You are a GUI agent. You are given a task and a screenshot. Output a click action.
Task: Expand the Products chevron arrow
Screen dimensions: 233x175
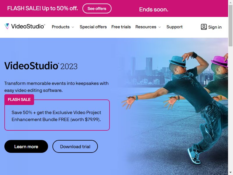[73, 27]
